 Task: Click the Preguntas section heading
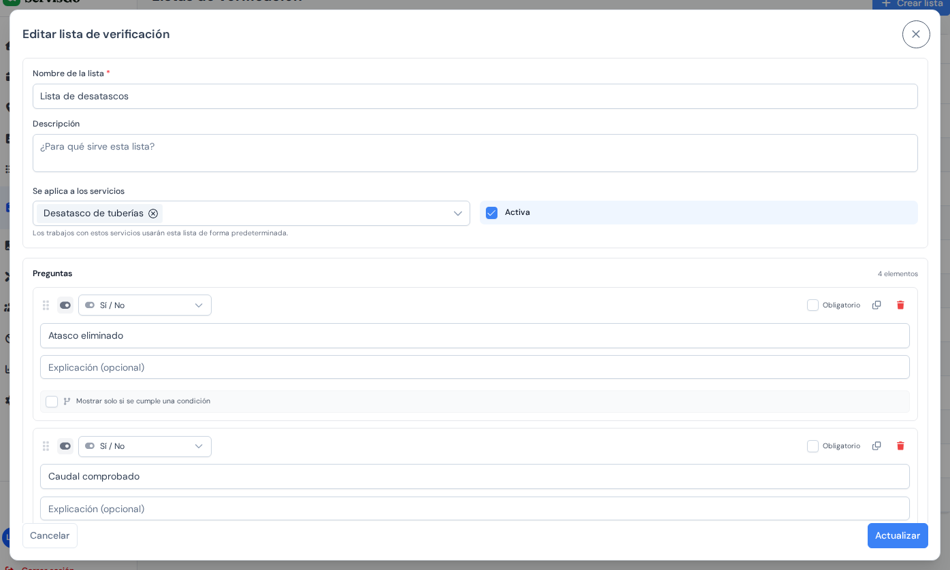coord(52,273)
